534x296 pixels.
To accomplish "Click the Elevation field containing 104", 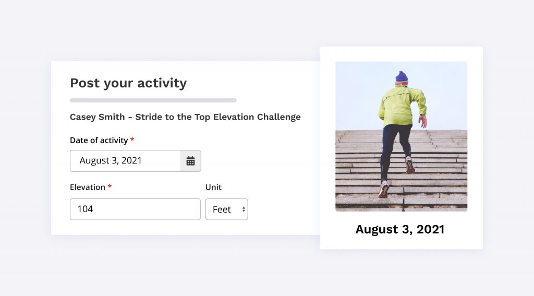I will (135, 209).
